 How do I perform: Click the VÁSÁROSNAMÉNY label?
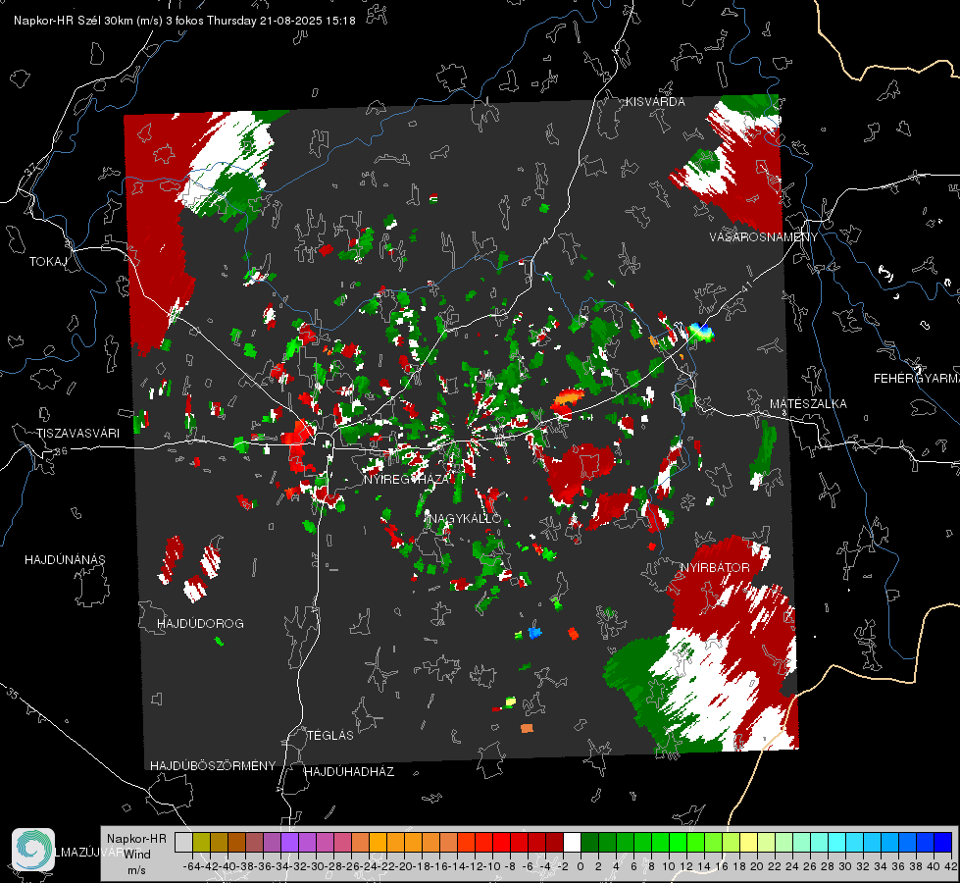(x=764, y=236)
